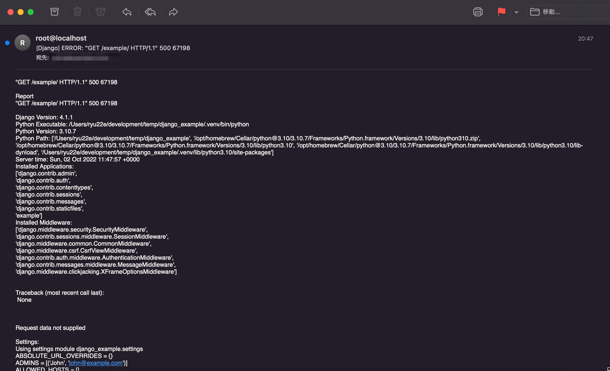Close the mail window with red button

(x=11, y=12)
